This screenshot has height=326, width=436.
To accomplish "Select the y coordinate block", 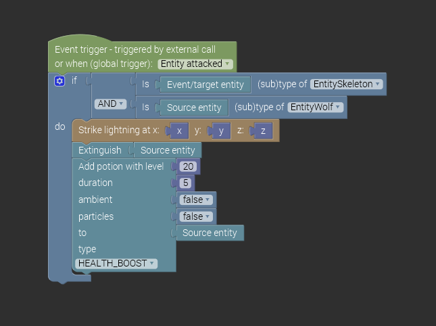I will (x=221, y=131).
